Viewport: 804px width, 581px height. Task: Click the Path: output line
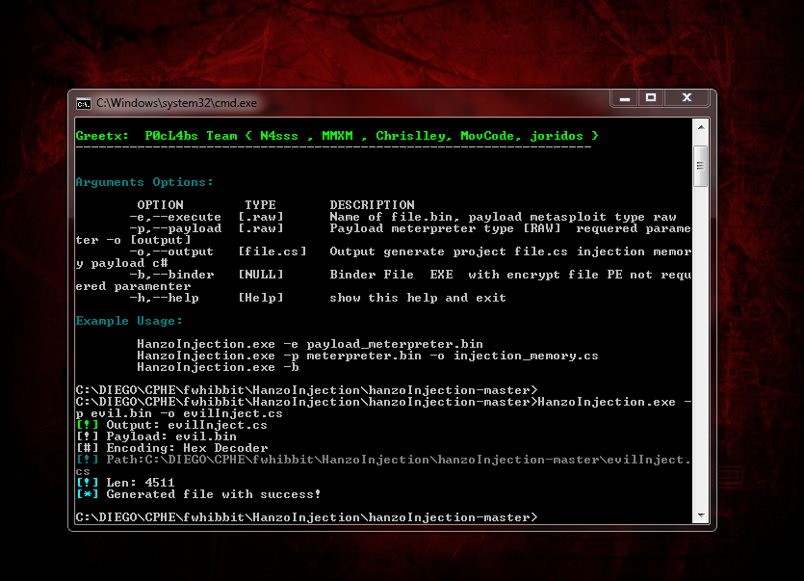pyautogui.click(x=383, y=465)
